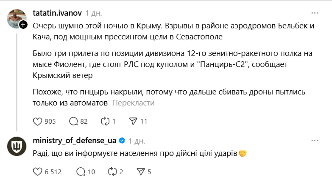Repost the tatatin.ivanov post

104,121
